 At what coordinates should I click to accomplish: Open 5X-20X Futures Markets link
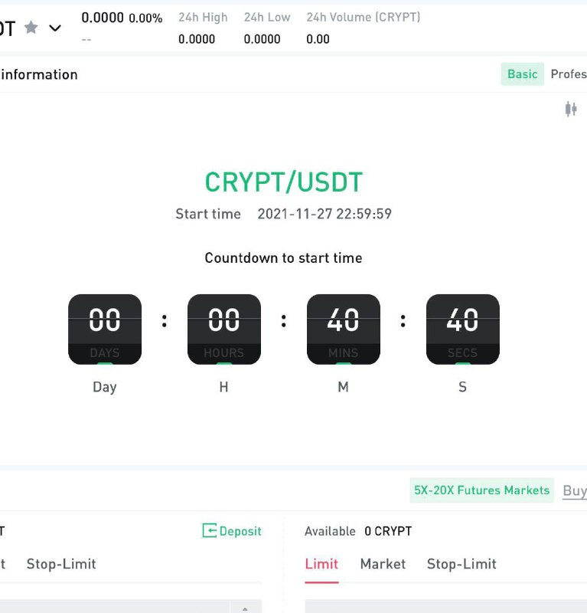[481, 490]
